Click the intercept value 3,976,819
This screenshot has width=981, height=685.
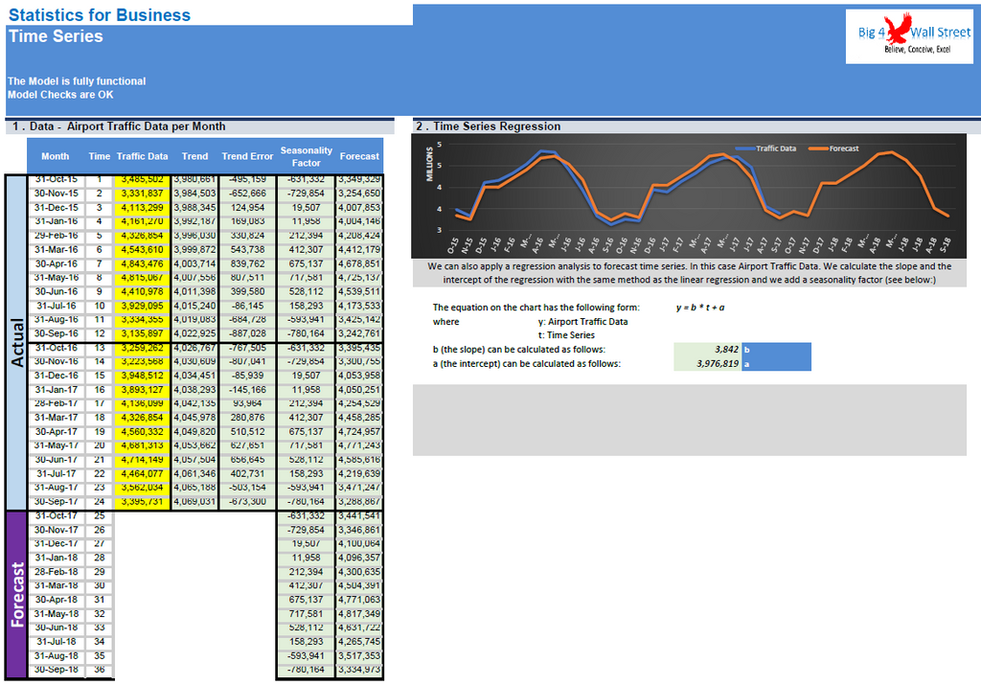[708, 363]
